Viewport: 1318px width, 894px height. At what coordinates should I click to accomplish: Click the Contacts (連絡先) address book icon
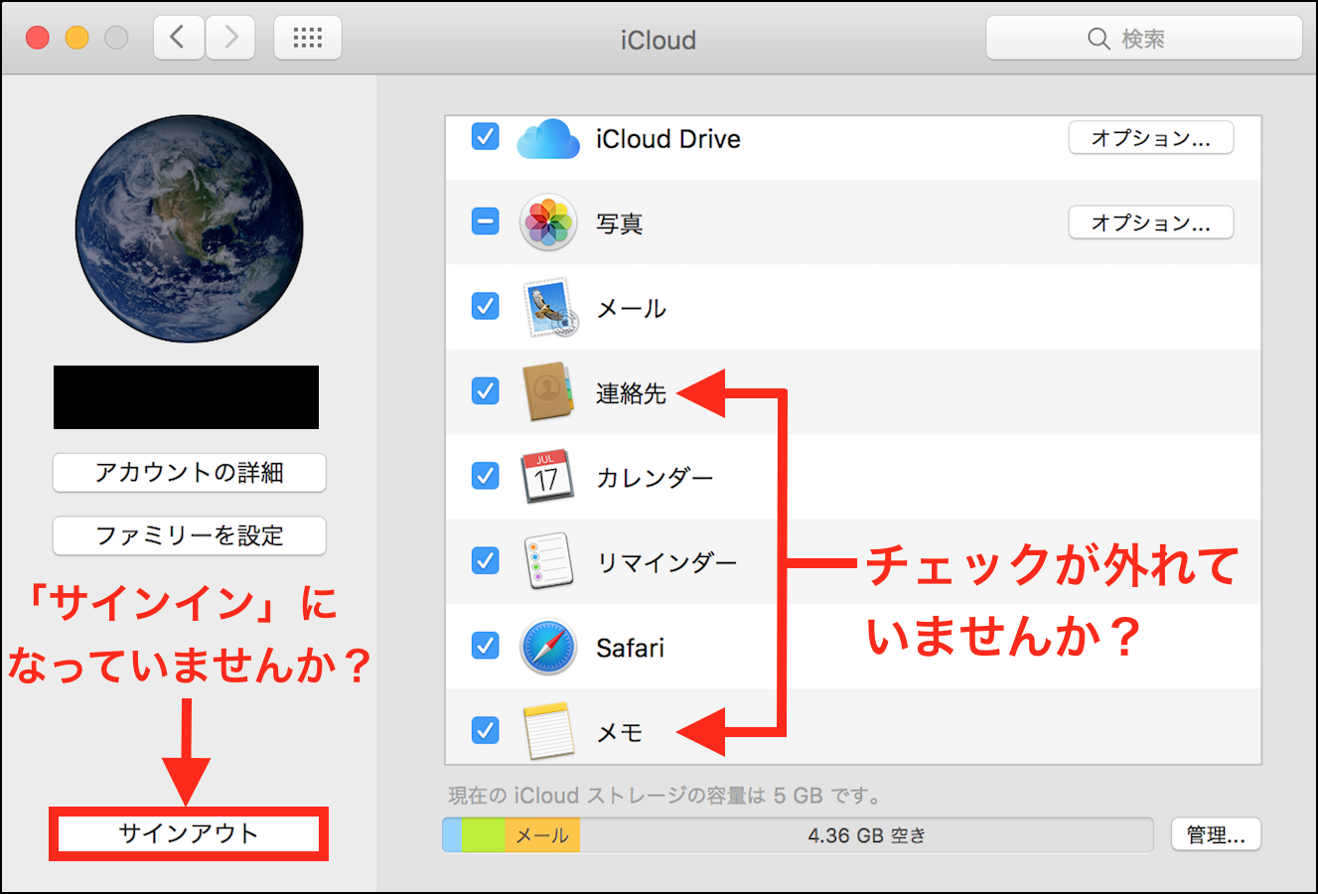pyautogui.click(x=547, y=392)
